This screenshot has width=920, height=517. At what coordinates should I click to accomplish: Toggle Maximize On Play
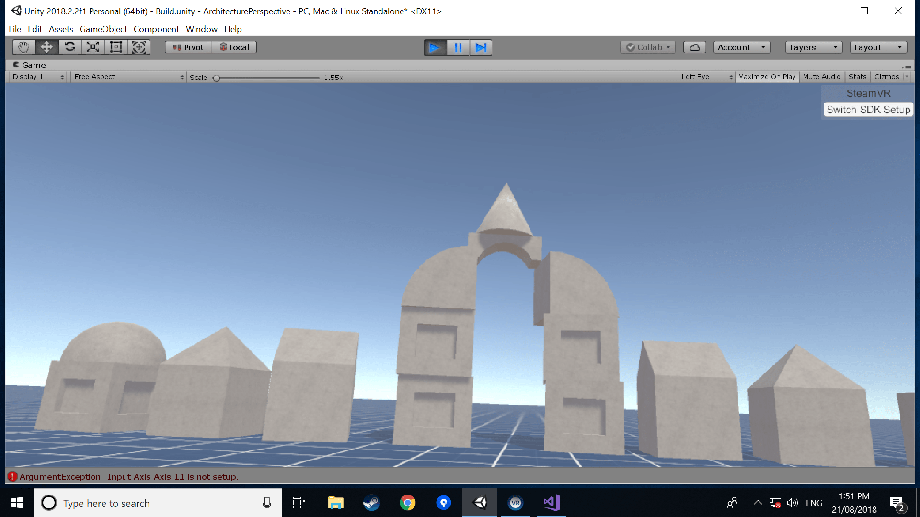click(x=767, y=77)
